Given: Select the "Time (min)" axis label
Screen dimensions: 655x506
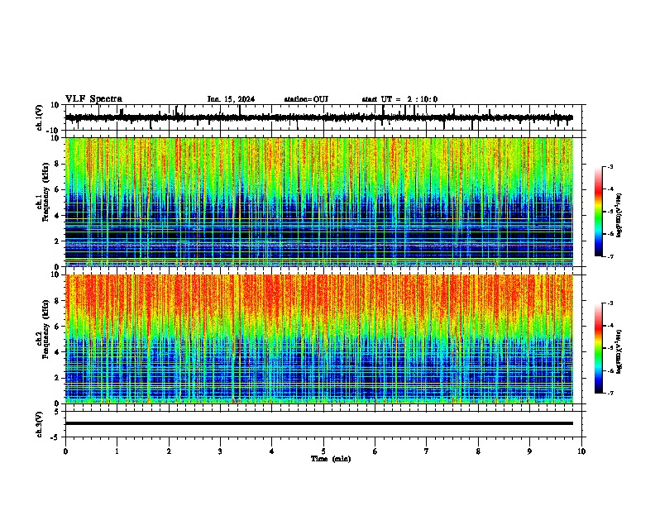Looking at the screenshot, I should coord(331,459).
